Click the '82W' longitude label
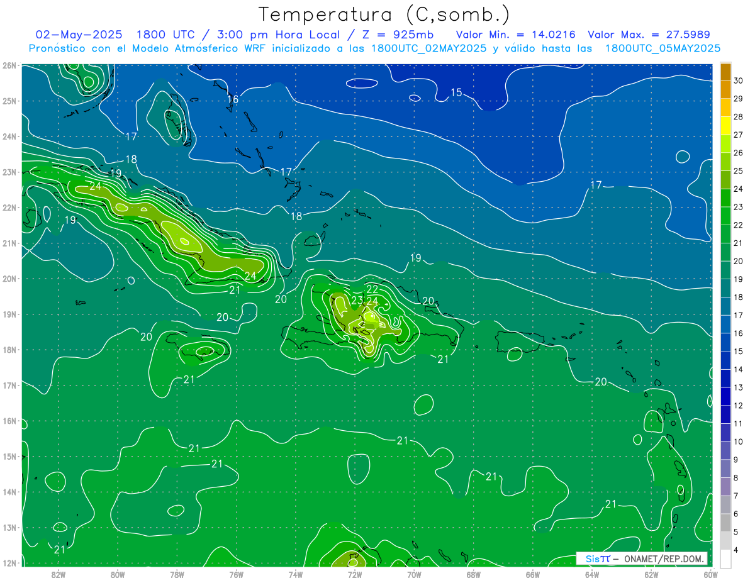Viewport: 755px width, 583px height. [59, 574]
